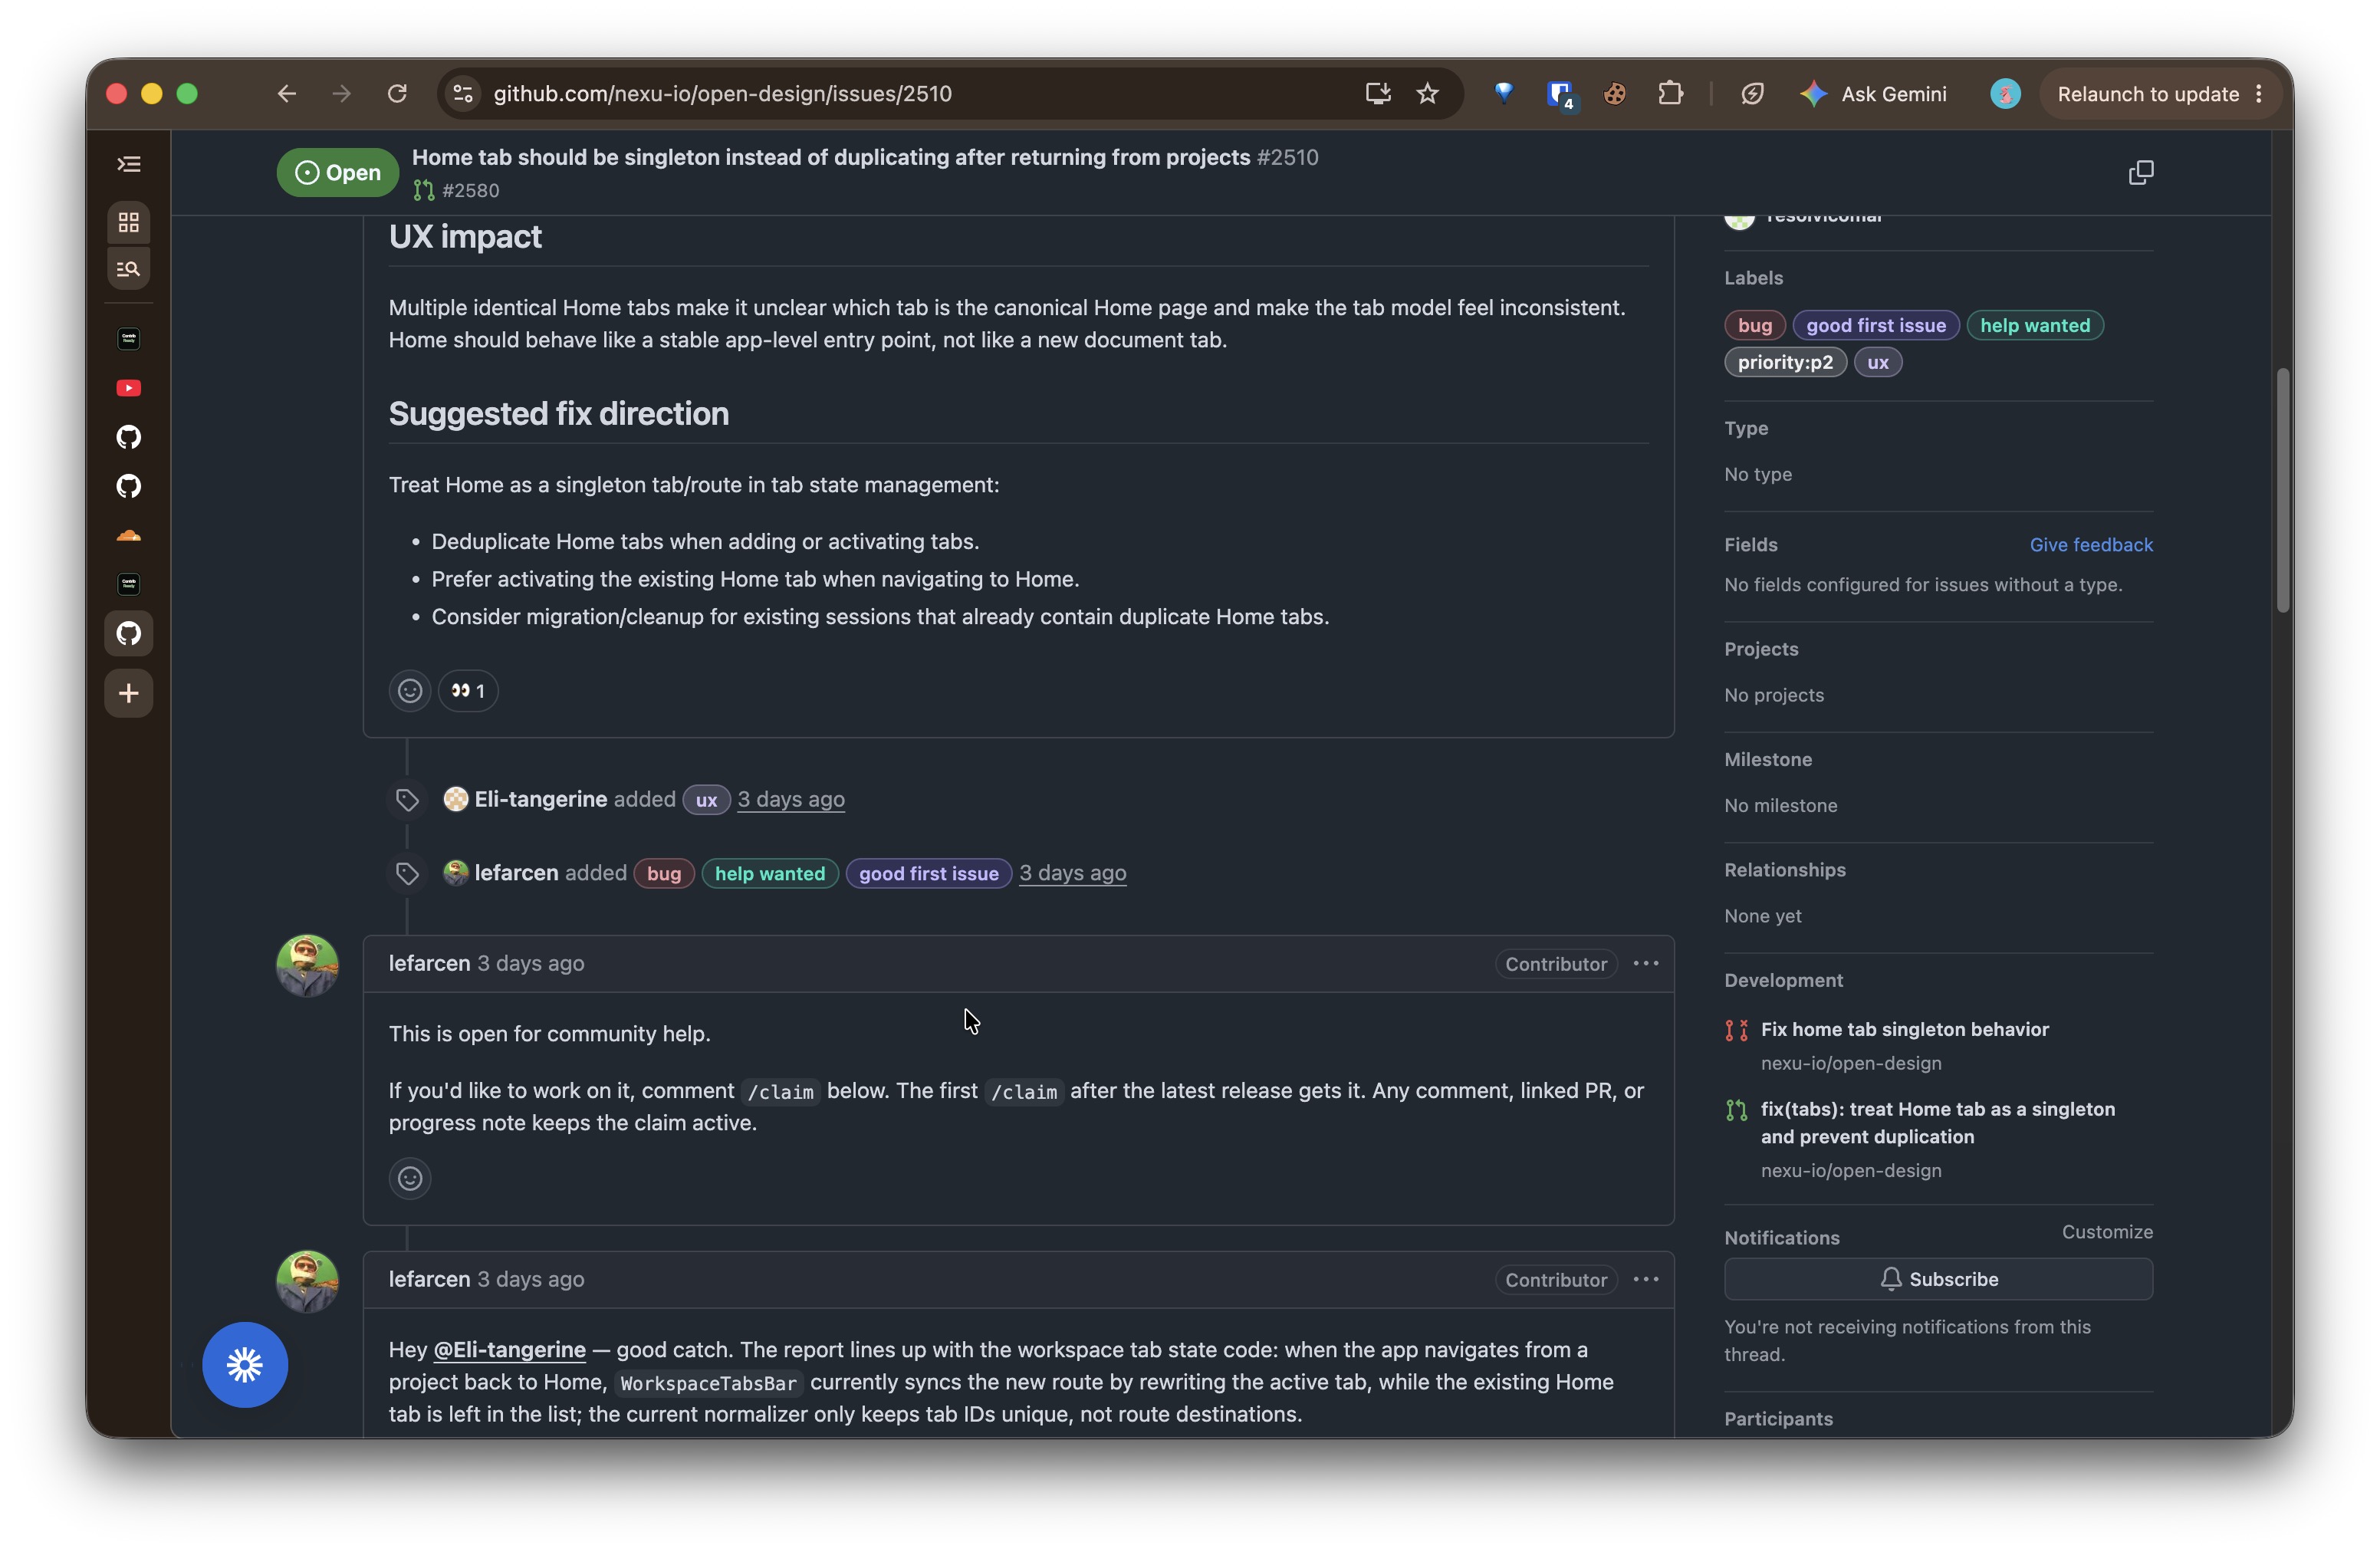Viewport: 2380px width, 1552px height.
Task: Click the Give feedback link
Action: pyautogui.click(x=2090, y=545)
